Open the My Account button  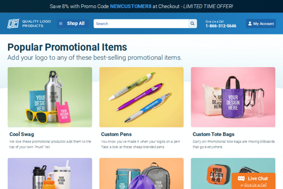pyautogui.click(x=261, y=24)
